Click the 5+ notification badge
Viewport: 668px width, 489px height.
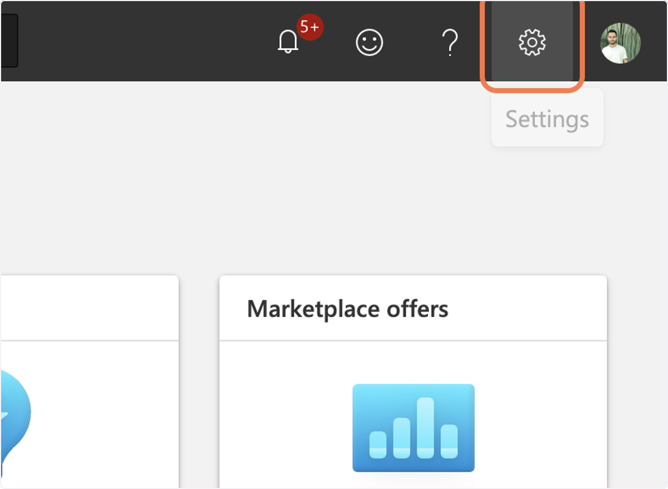point(310,27)
